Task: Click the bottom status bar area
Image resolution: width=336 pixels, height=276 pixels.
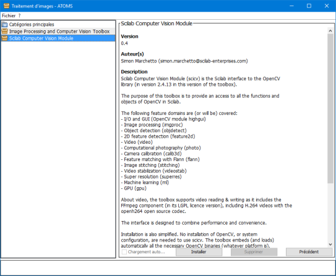Action: point(168,268)
